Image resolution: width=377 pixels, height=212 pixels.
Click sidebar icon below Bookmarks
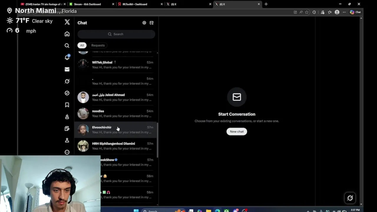(x=67, y=117)
